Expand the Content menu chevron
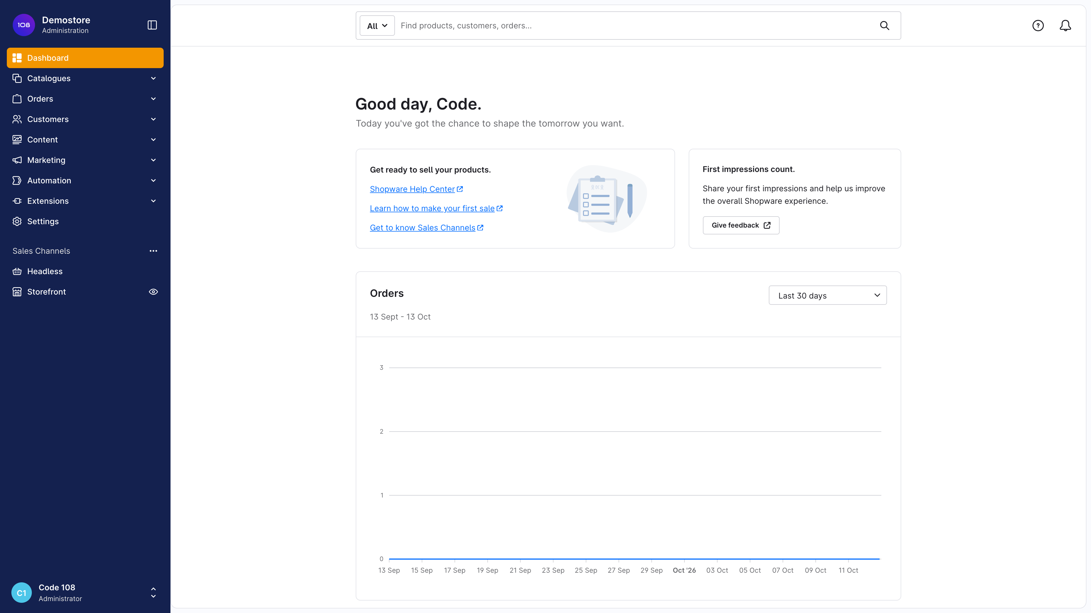 point(153,140)
